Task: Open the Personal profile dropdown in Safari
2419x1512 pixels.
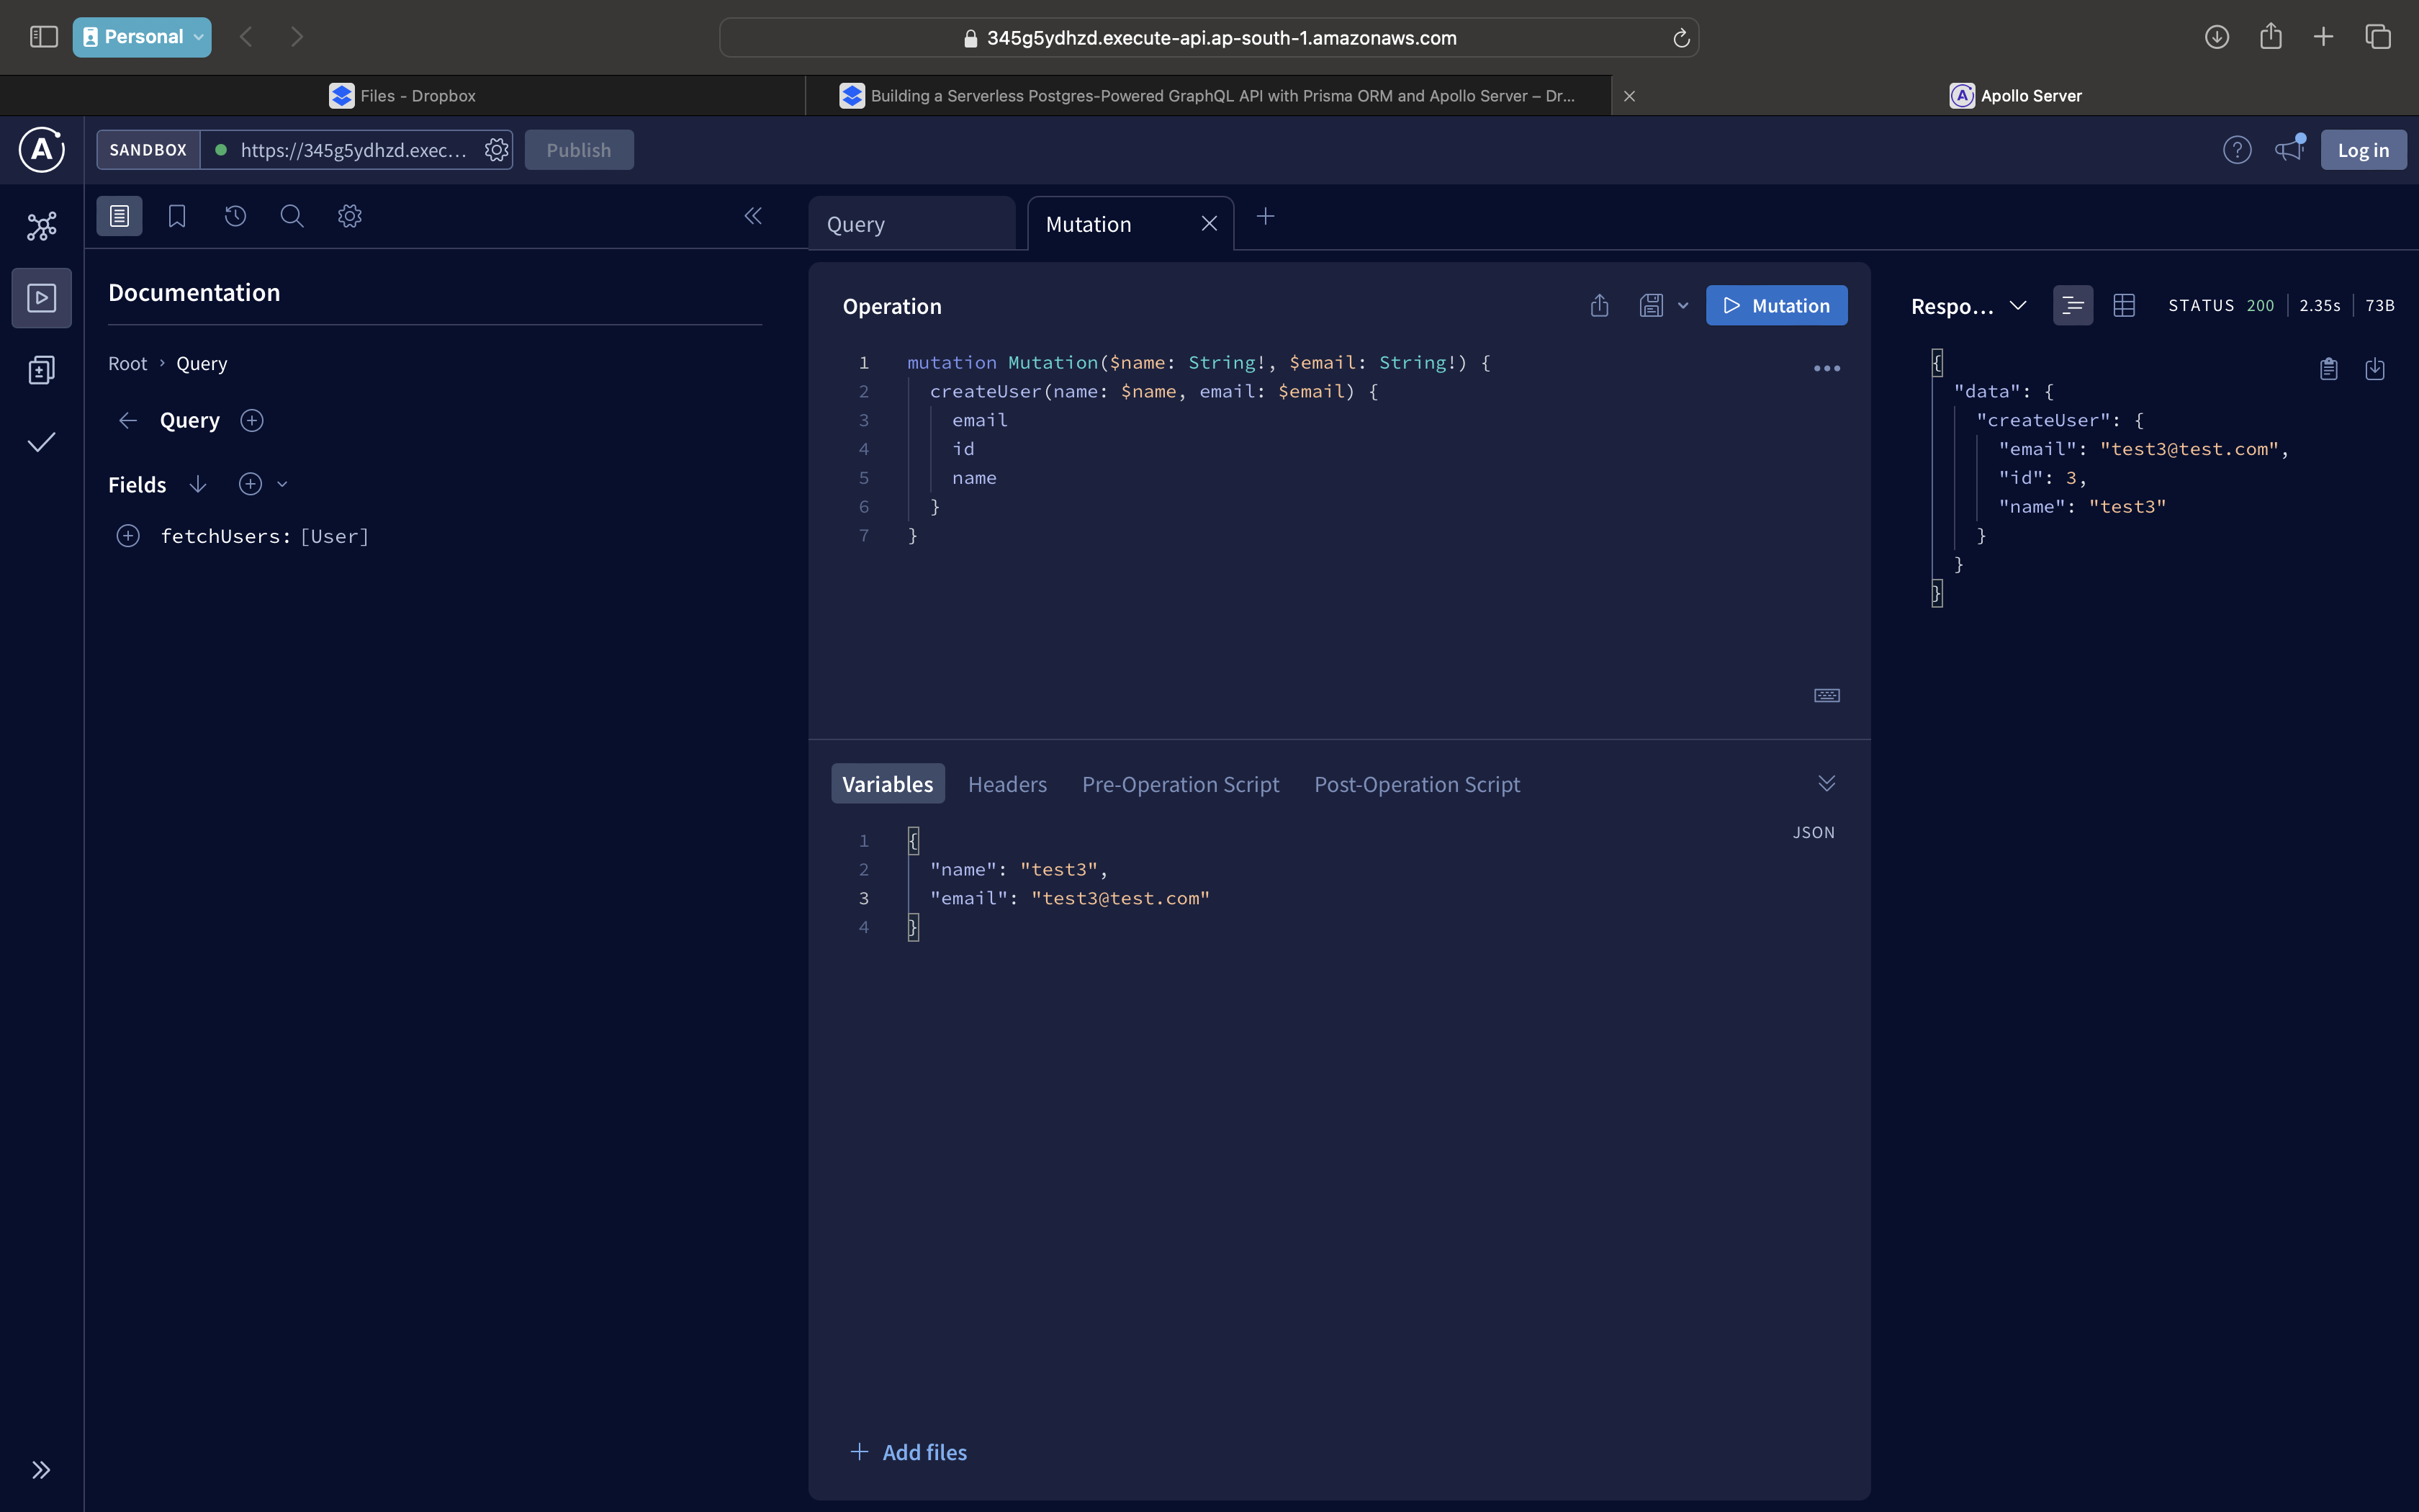Action: [x=142, y=37]
